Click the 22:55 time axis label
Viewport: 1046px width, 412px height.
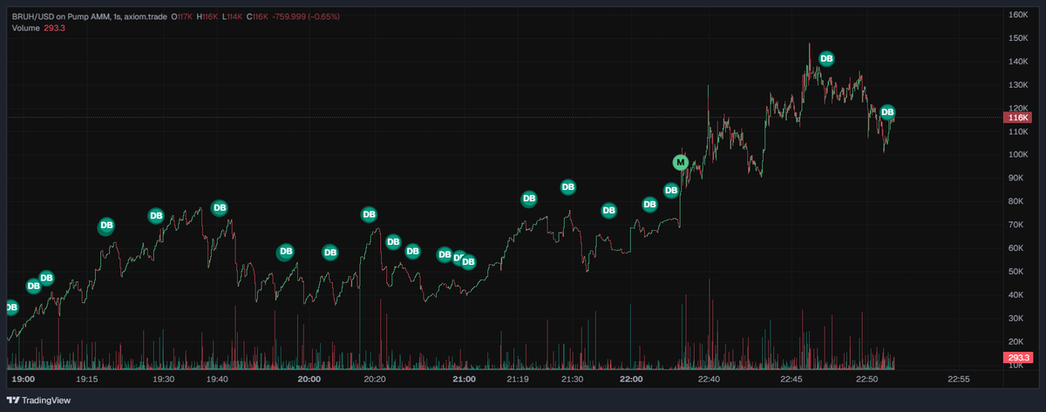click(958, 380)
